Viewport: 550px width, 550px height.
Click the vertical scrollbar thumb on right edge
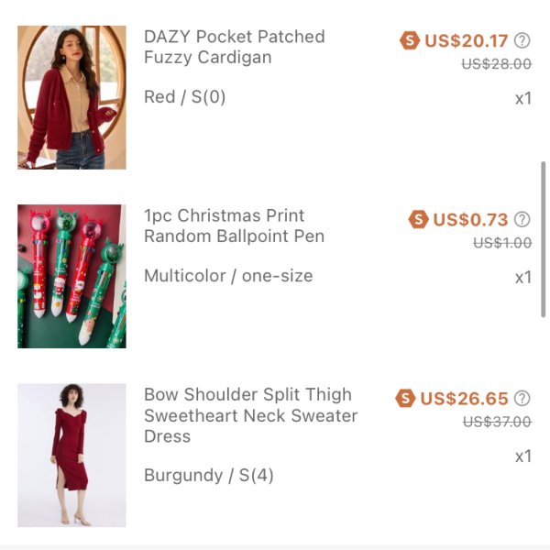543,239
